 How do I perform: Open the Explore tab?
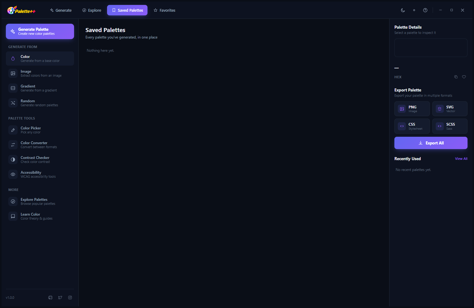[92, 10]
